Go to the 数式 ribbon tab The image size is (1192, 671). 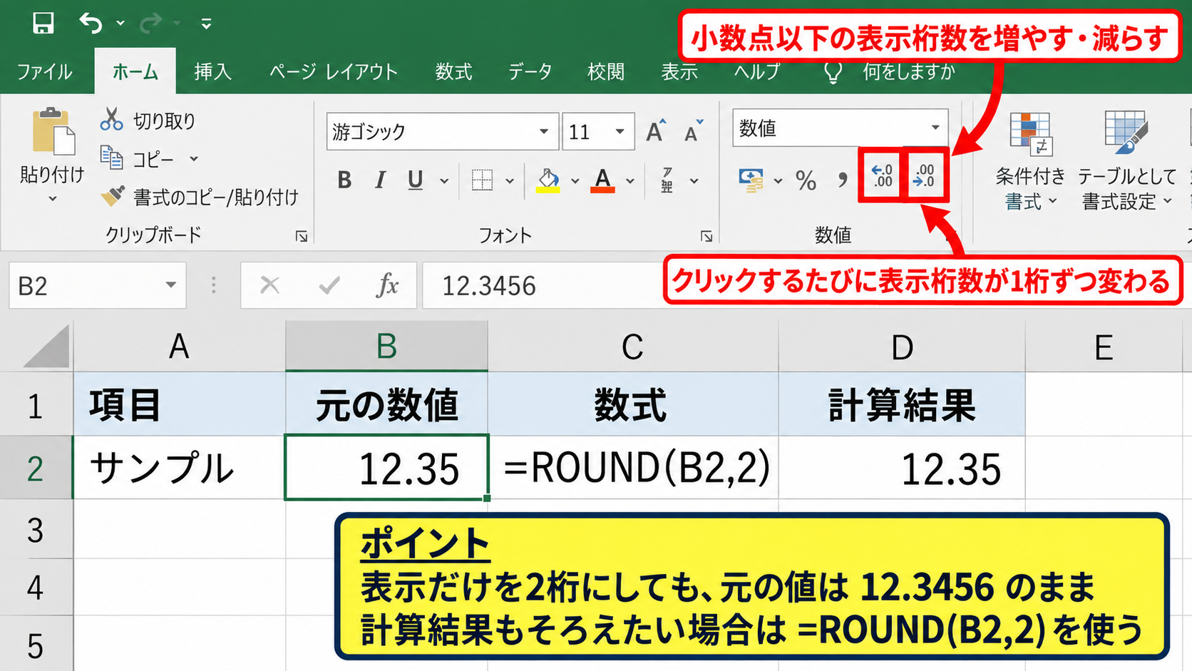tap(453, 72)
